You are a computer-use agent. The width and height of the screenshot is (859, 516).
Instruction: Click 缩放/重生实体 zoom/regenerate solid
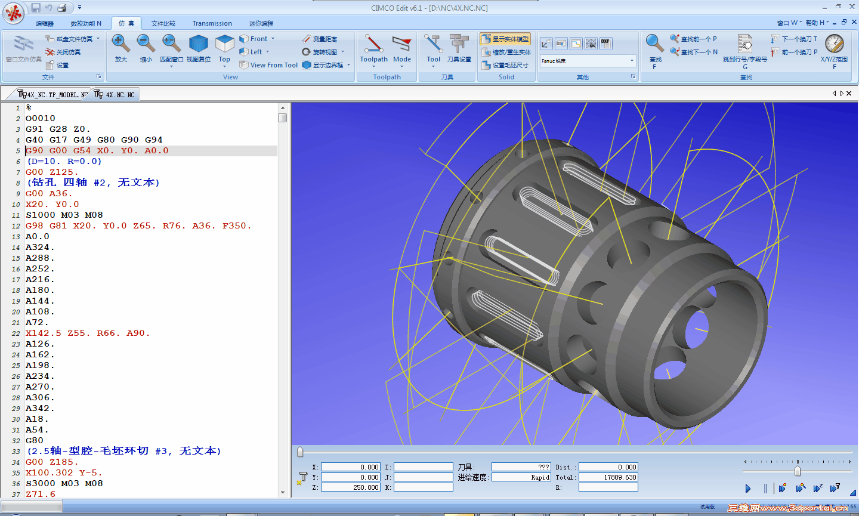tap(506, 52)
